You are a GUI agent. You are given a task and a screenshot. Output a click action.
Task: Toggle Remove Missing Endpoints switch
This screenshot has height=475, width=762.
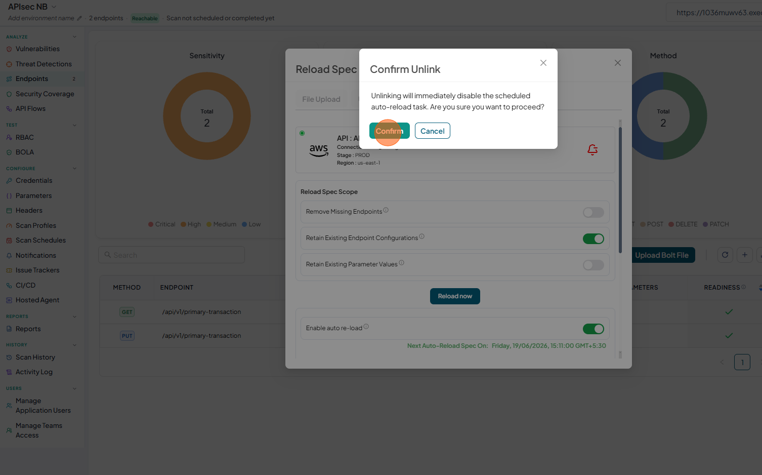point(593,212)
